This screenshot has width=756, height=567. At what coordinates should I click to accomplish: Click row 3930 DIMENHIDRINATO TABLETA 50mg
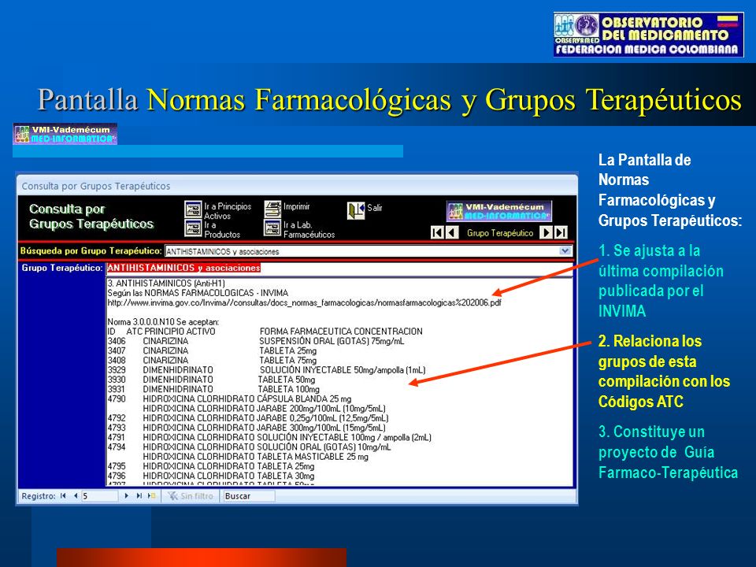(211, 380)
